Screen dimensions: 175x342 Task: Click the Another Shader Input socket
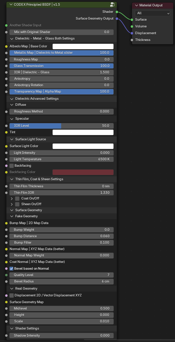[6, 25]
